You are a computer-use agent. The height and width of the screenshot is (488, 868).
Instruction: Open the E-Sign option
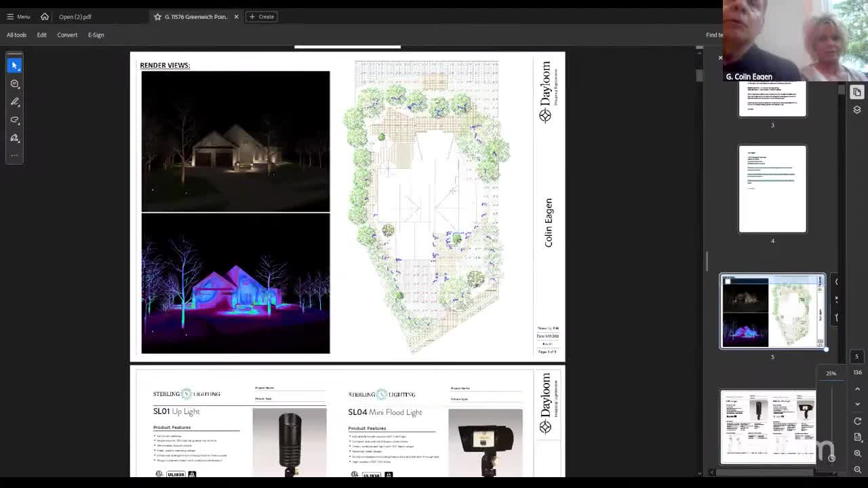[96, 35]
